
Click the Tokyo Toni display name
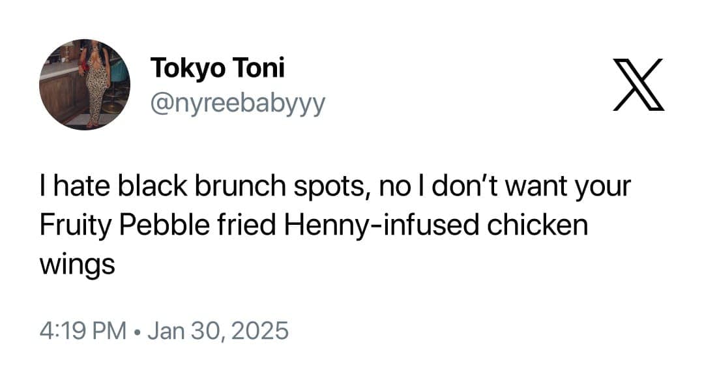(x=217, y=68)
